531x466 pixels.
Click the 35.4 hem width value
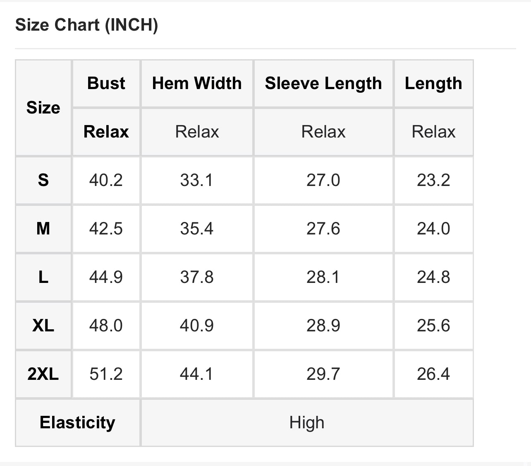pyautogui.click(x=197, y=229)
